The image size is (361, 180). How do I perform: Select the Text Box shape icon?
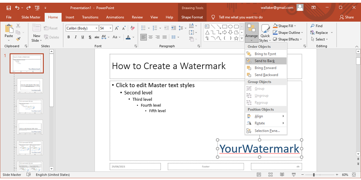[207, 26]
